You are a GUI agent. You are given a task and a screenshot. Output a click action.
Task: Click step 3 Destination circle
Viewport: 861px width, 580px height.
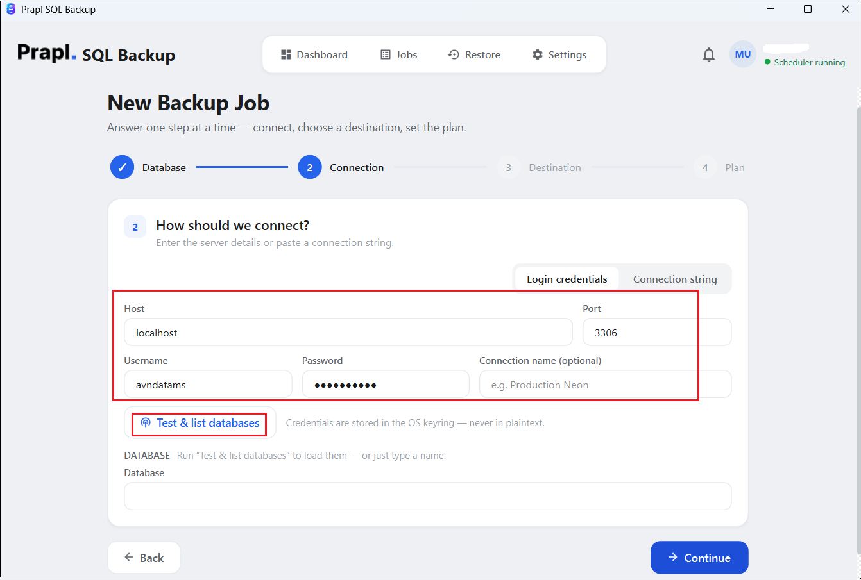tap(508, 167)
